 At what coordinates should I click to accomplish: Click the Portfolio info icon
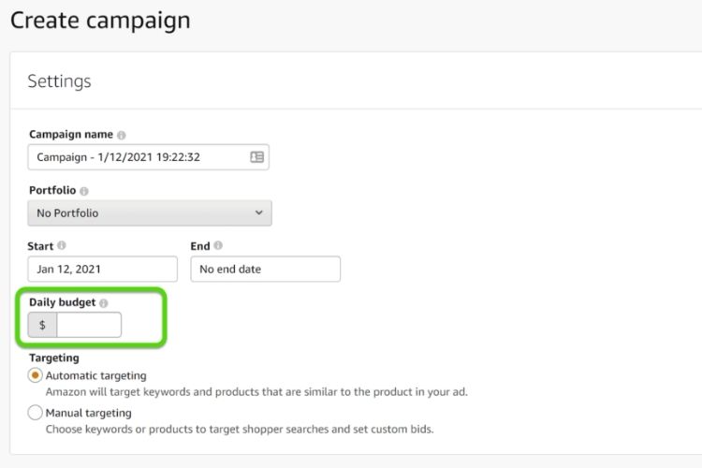[85, 191]
